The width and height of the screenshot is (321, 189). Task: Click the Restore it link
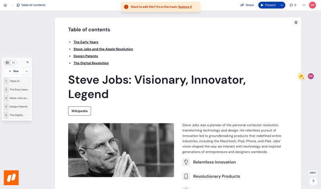point(185,7)
